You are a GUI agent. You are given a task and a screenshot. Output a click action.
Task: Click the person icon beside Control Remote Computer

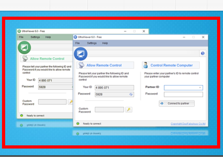(x=146, y=65)
